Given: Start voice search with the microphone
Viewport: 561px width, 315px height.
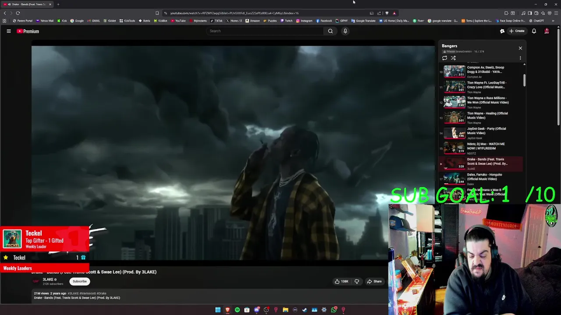Looking at the screenshot, I should pos(345,31).
